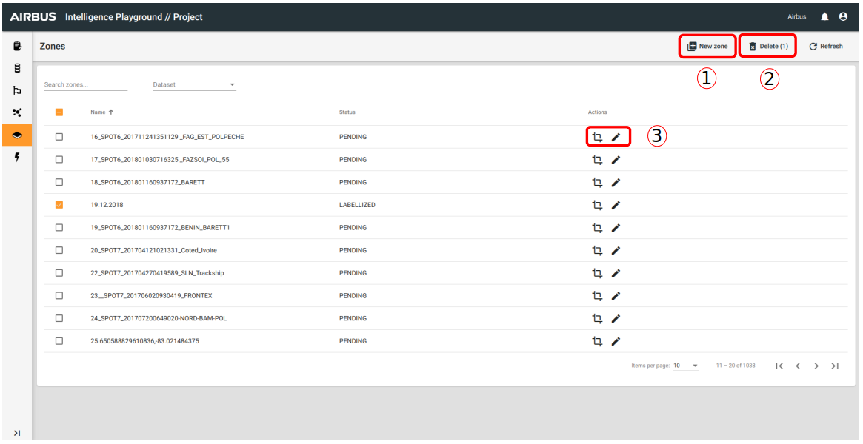The image size is (863, 444).
Task: Click edit pencil for 24_SPOT7 NORD-BAM-POL zone
Action: point(616,318)
